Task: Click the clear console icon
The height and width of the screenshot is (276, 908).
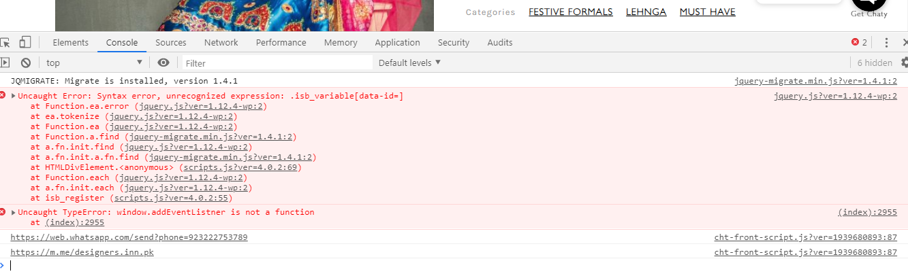Action: point(26,63)
